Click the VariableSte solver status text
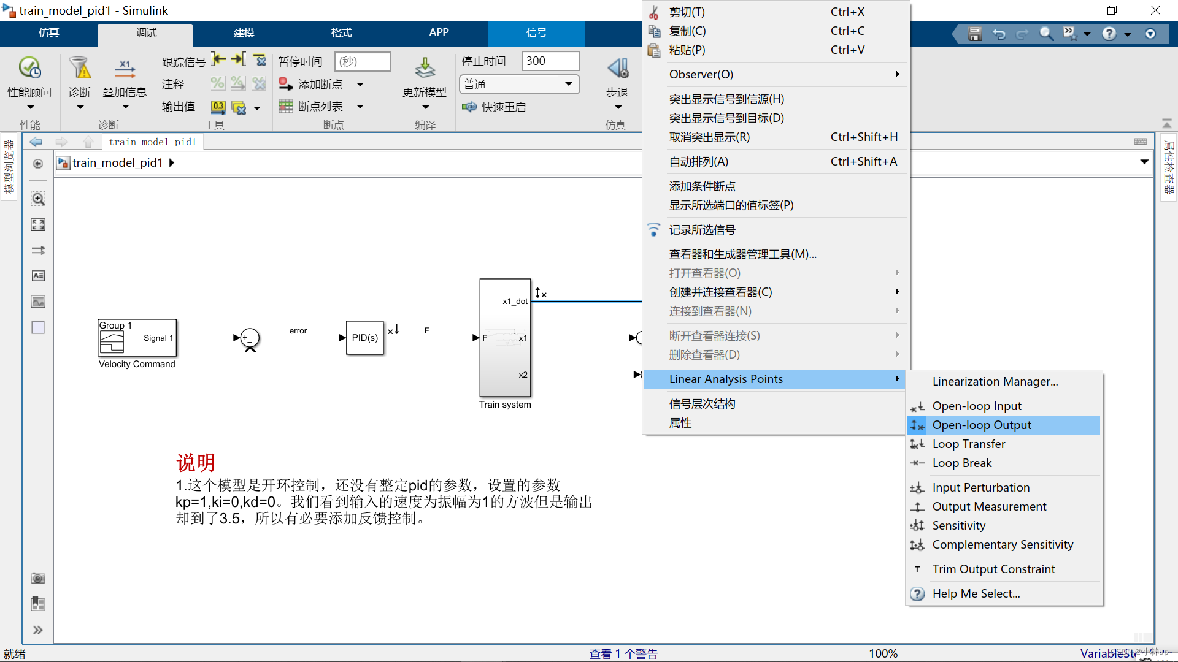This screenshot has height=662, width=1178. point(1109,653)
